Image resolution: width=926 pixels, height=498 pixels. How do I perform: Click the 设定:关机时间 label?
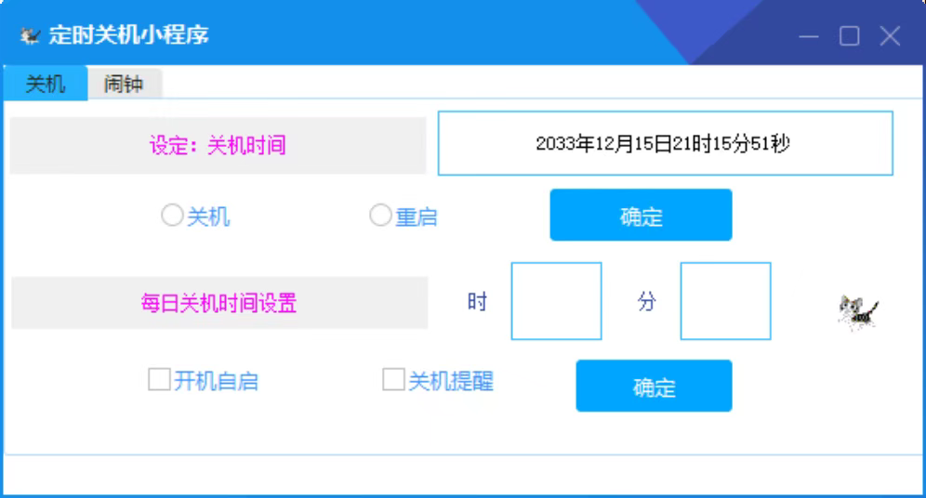click(218, 145)
